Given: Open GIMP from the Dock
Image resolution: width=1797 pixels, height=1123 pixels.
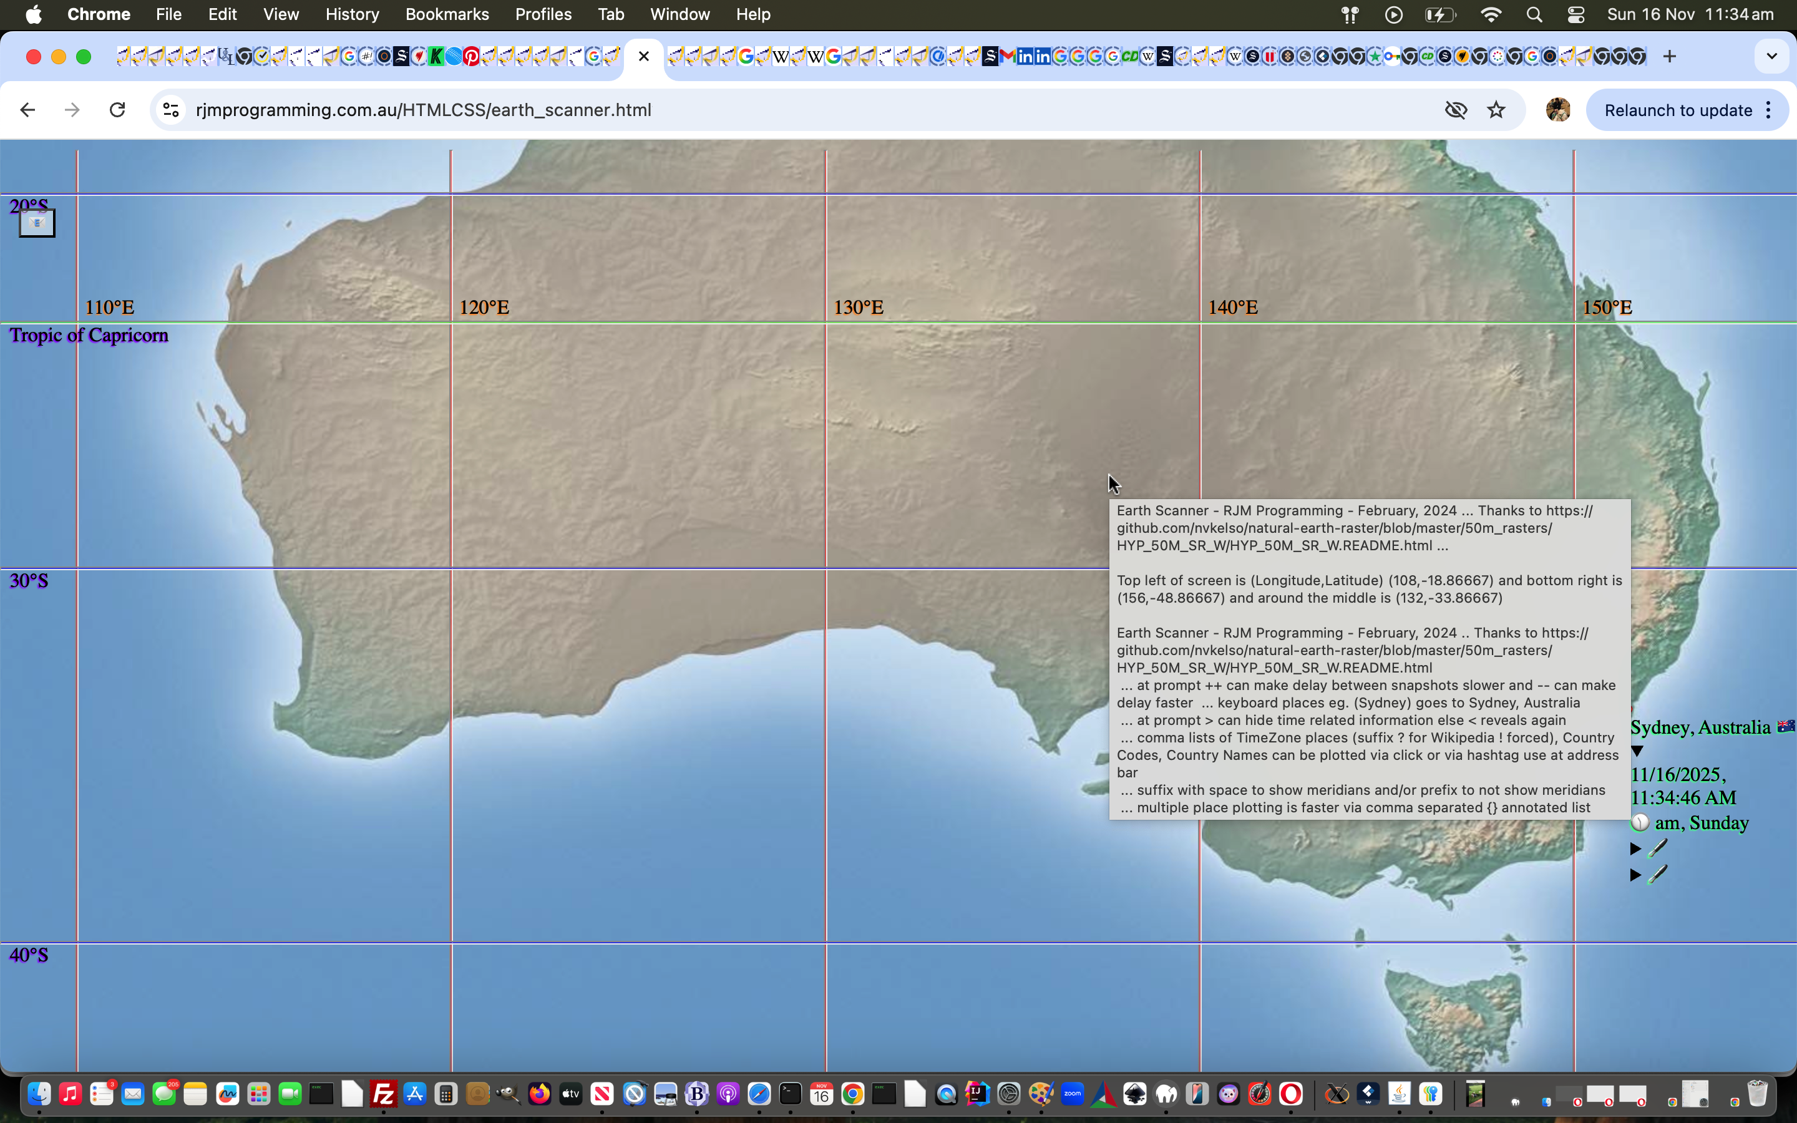Looking at the screenshot, I should coord(509,1094).
